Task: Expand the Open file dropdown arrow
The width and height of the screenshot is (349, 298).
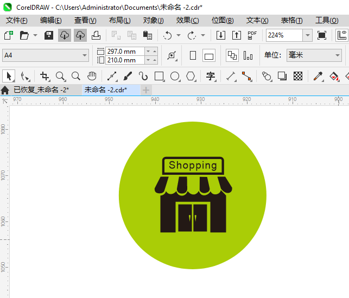Action: click(x=35, y=35)
